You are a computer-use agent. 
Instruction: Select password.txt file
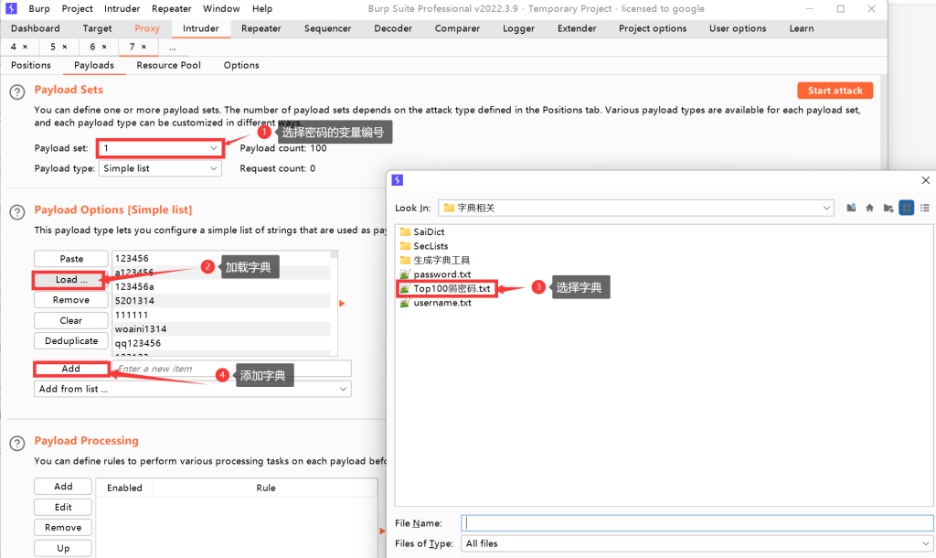pyautogui.click(x=435, y=274)
